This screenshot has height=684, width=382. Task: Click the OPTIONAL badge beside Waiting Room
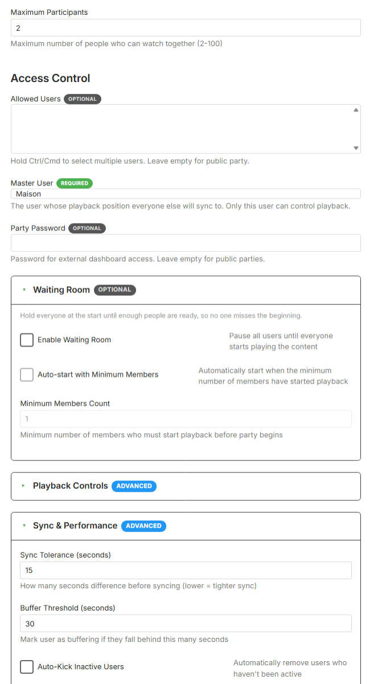[115, 290]
